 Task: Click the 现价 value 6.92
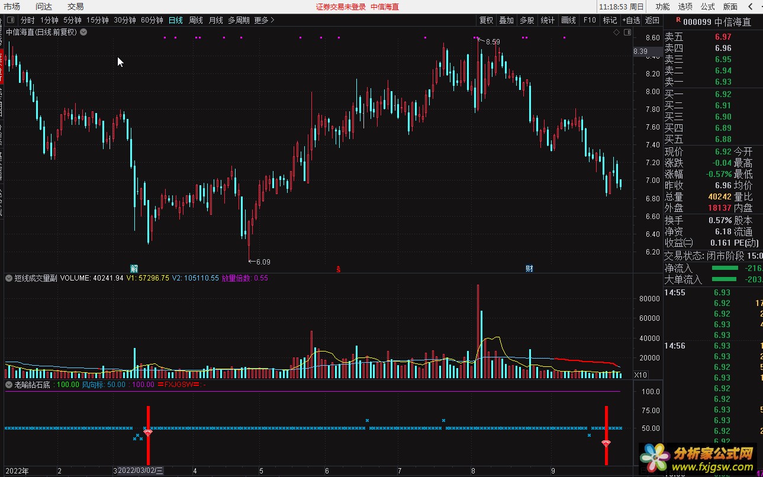pyautogui.click(x=723, y=152)
